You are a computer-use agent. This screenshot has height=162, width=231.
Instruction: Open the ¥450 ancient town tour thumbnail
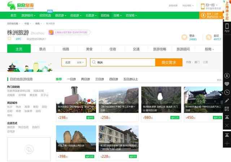(203, 100)
